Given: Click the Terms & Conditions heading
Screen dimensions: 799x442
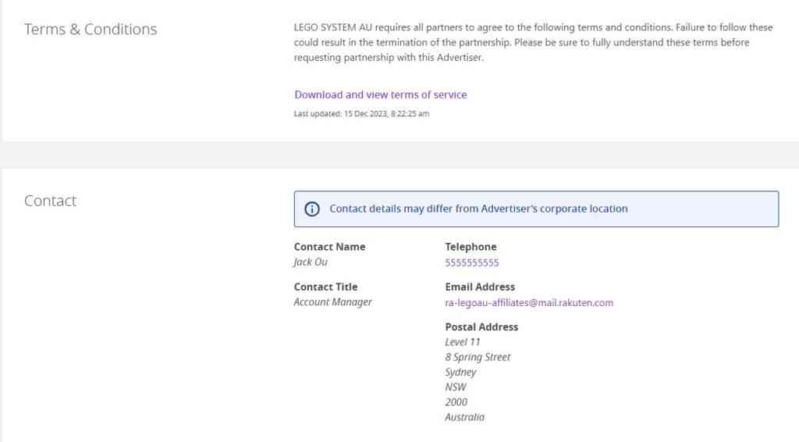Looking at the screenshot, I should (x=91, y=29).
